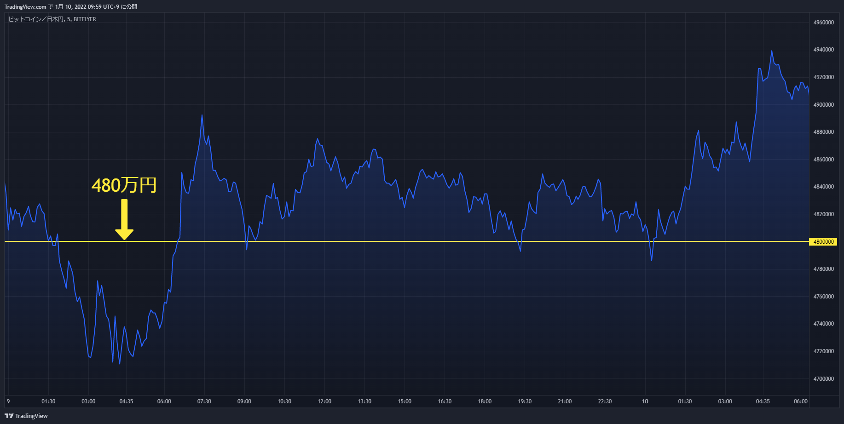Click price axis value 4940000
The height and width of the screenshot is (424, 844).
tap(824, 50)
